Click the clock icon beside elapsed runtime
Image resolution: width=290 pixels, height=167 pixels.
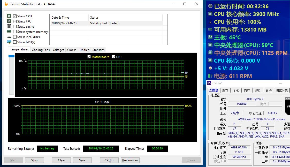(x=210, y=6)
